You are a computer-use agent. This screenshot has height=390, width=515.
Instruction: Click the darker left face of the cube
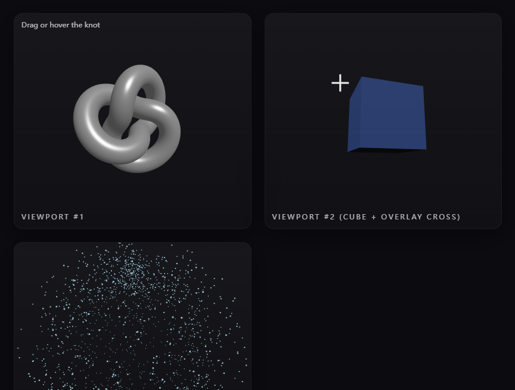[355, 115]
